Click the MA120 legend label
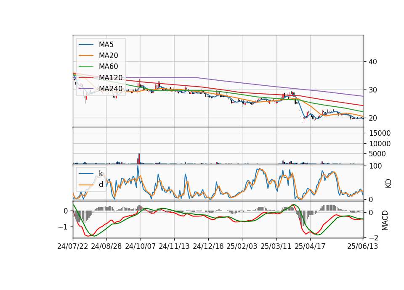Viewport: 404px width, 290px height. click(x=111, y=77)
